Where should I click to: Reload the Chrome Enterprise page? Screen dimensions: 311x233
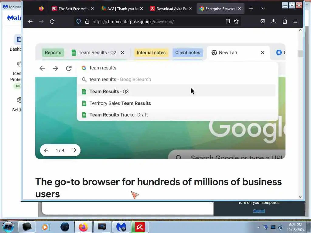[52, 22]
